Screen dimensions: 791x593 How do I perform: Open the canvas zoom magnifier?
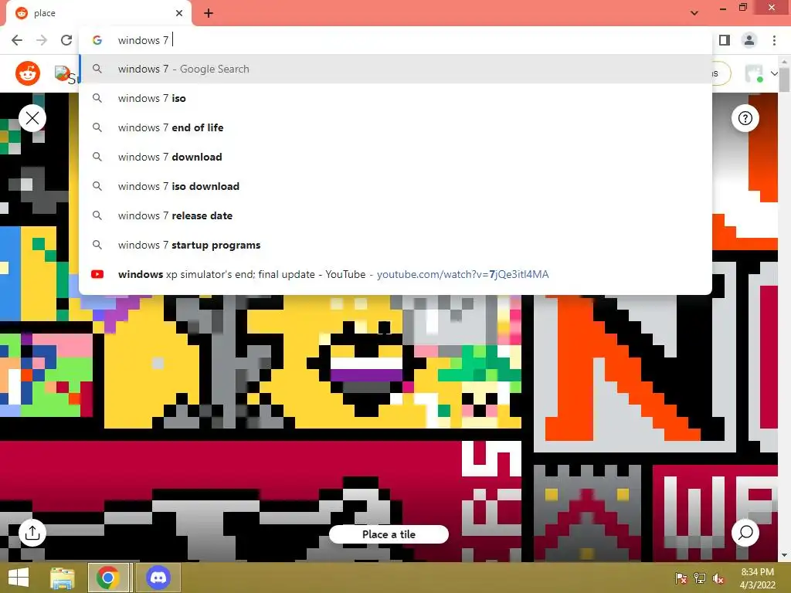click(x=745, y=533)
